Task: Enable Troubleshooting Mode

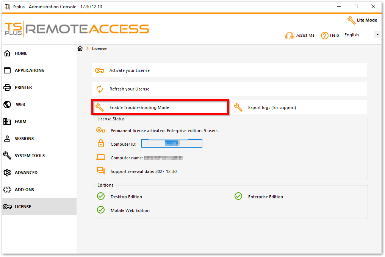Action: [139, 107]
